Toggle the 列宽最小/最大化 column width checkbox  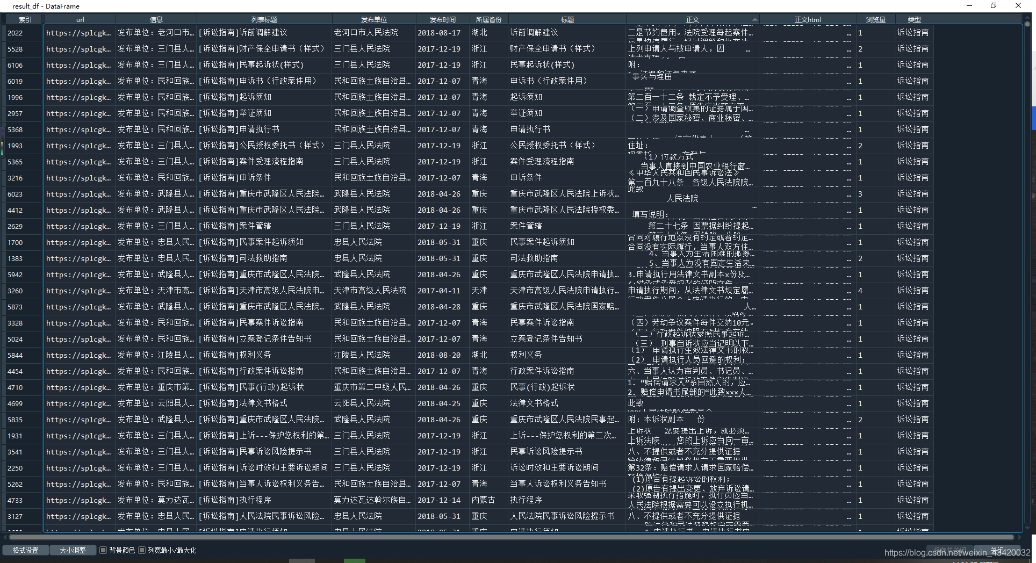142,550
